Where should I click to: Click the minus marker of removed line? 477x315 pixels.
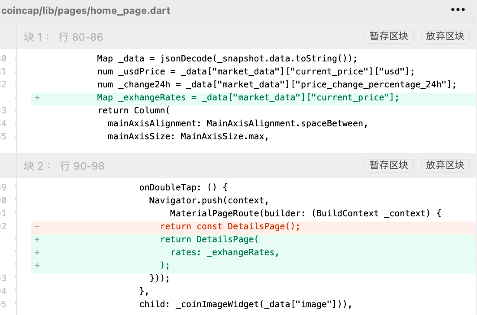37,226
